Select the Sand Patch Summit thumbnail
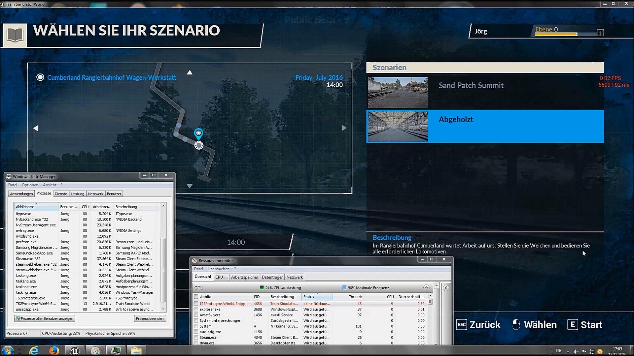Image resolution: width=634 pixels, height=356 pixels. [x=398, y=93]
